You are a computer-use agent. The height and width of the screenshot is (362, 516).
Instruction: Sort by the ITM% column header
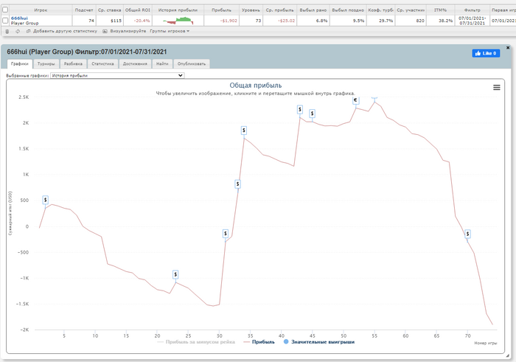(x=440, y=10)
